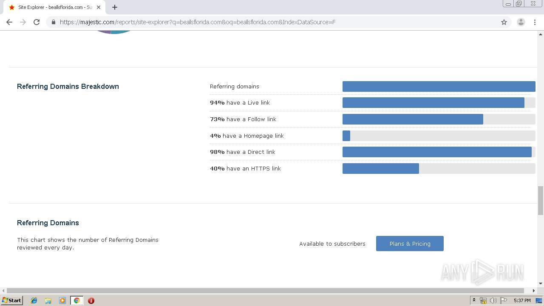Click the Referring domains full bar
544x306 pixels.
[x=439, y=86]
